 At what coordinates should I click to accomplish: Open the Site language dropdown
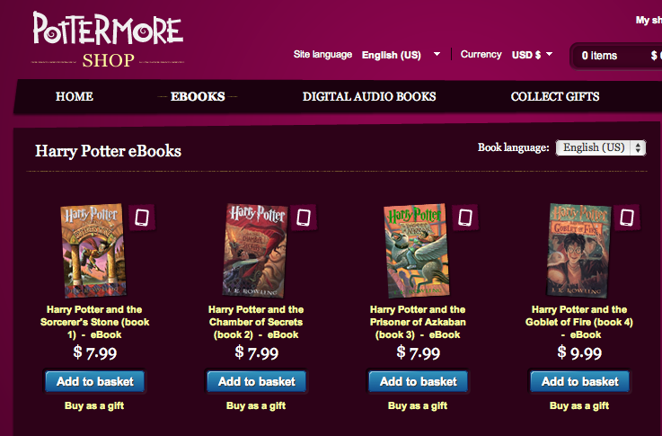tap(402, 55)
